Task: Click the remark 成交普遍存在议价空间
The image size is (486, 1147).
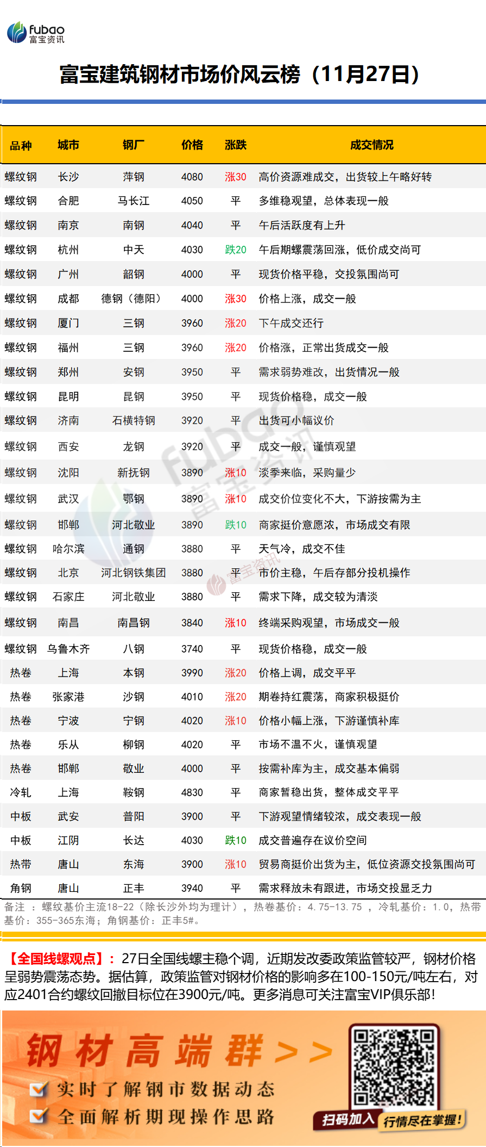Action: pyautogui.click(x=313, y=840)
